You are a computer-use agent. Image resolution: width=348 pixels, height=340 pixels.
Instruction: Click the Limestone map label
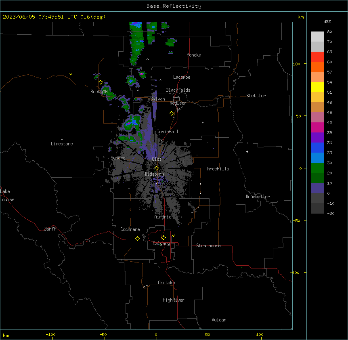coord(62,144)
